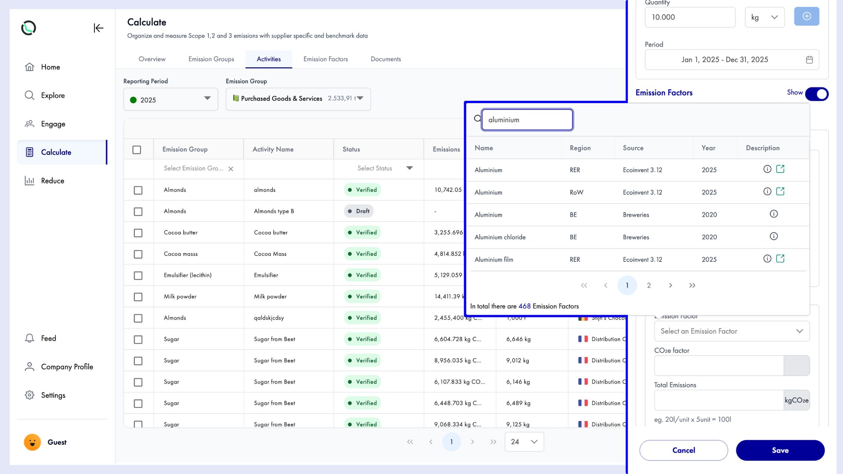Image resolution: width=843 pixels, height=474 pixels.
Task: Click the aluminium search field
Action: tap(527, 120)
